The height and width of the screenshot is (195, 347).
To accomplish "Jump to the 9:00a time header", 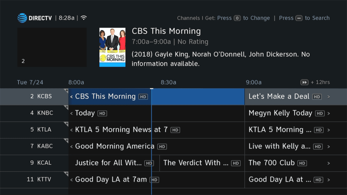I will click(x=253, y=82).
